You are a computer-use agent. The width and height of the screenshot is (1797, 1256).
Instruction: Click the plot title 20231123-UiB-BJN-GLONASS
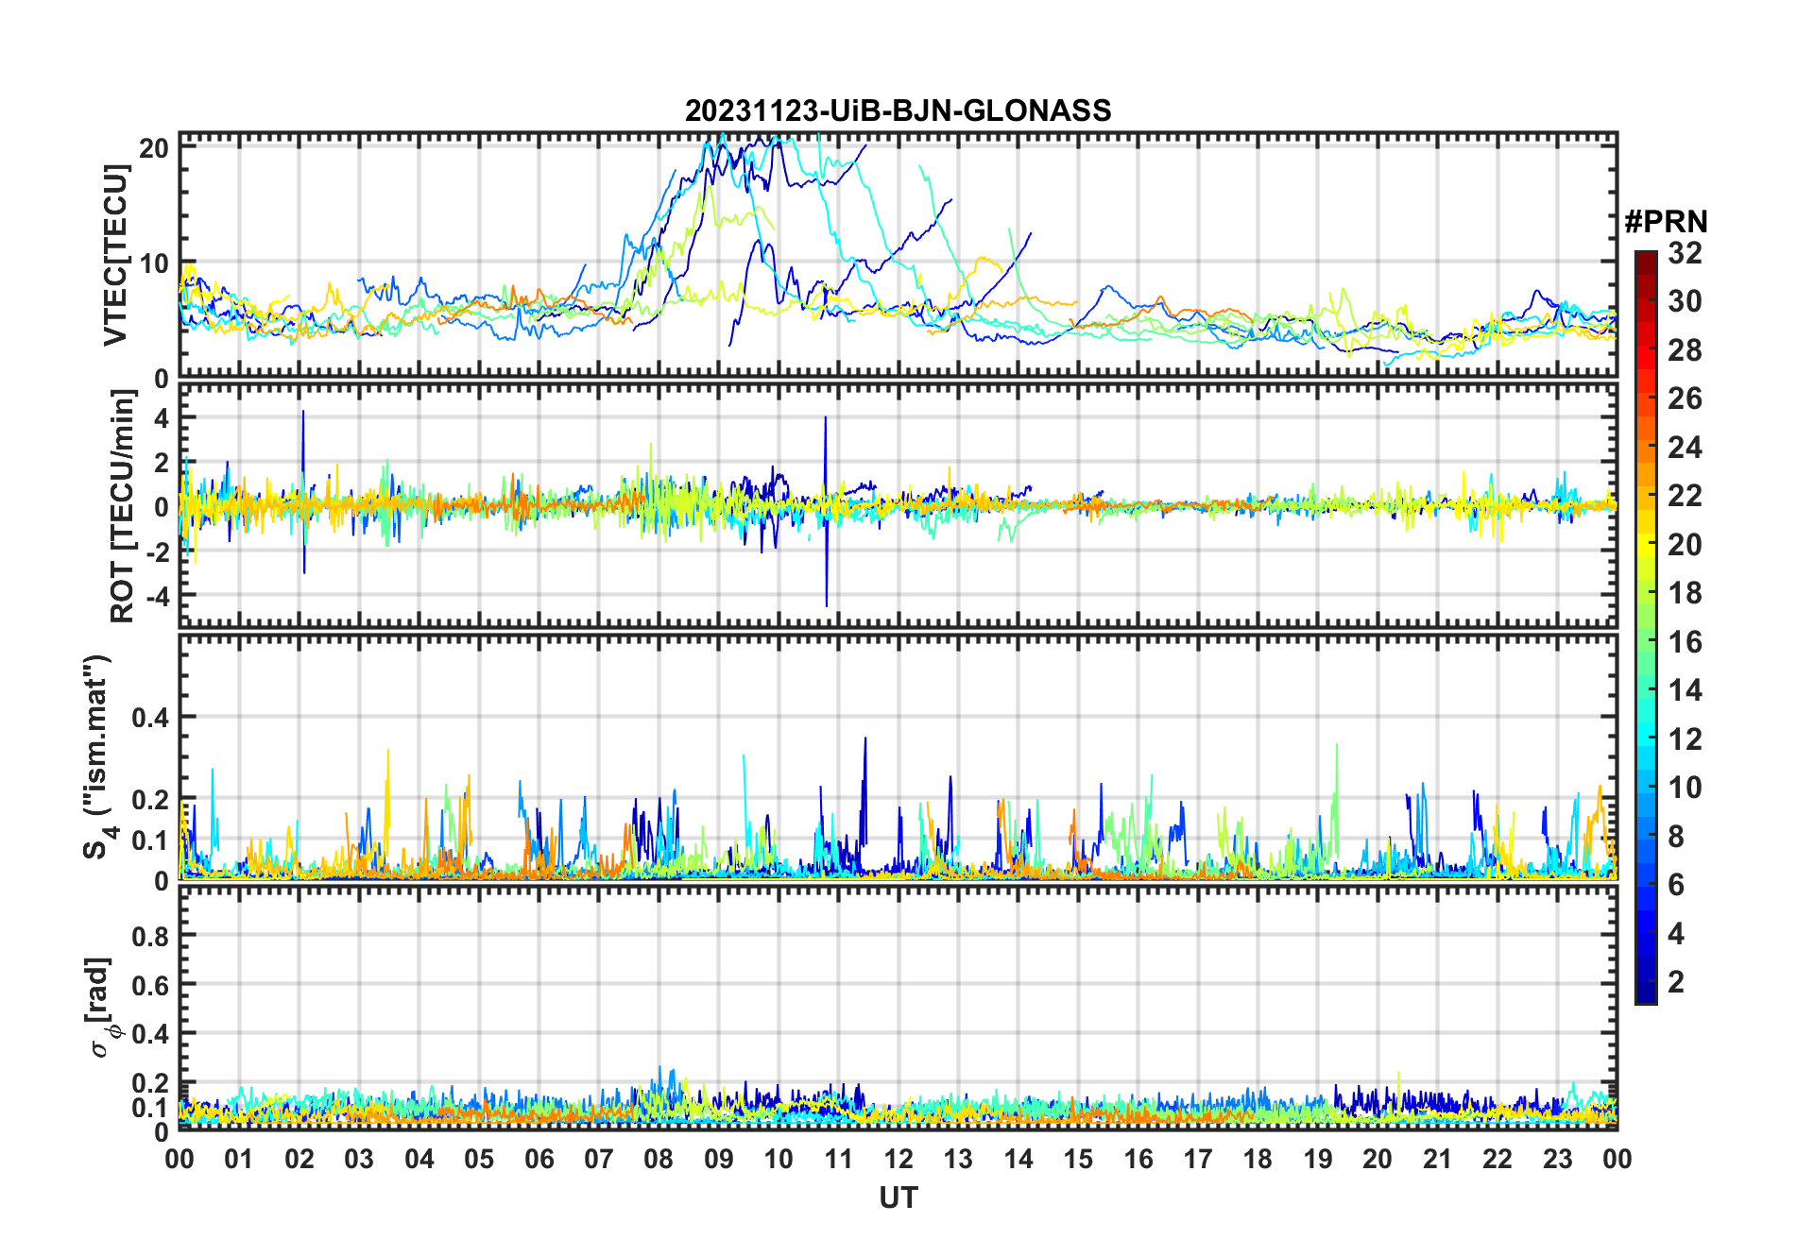898,110
